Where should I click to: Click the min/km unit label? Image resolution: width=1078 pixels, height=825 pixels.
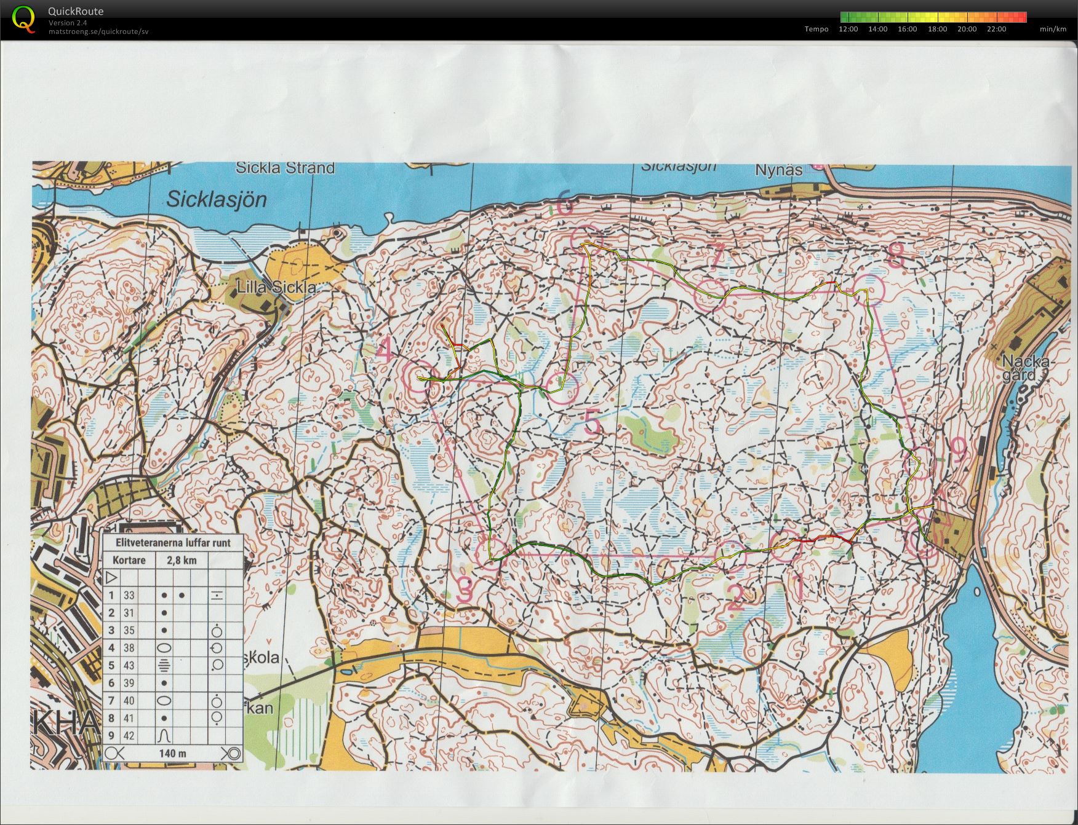point(1053,29)
